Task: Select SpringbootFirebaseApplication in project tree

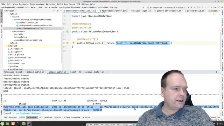Action: pos(34,26)
